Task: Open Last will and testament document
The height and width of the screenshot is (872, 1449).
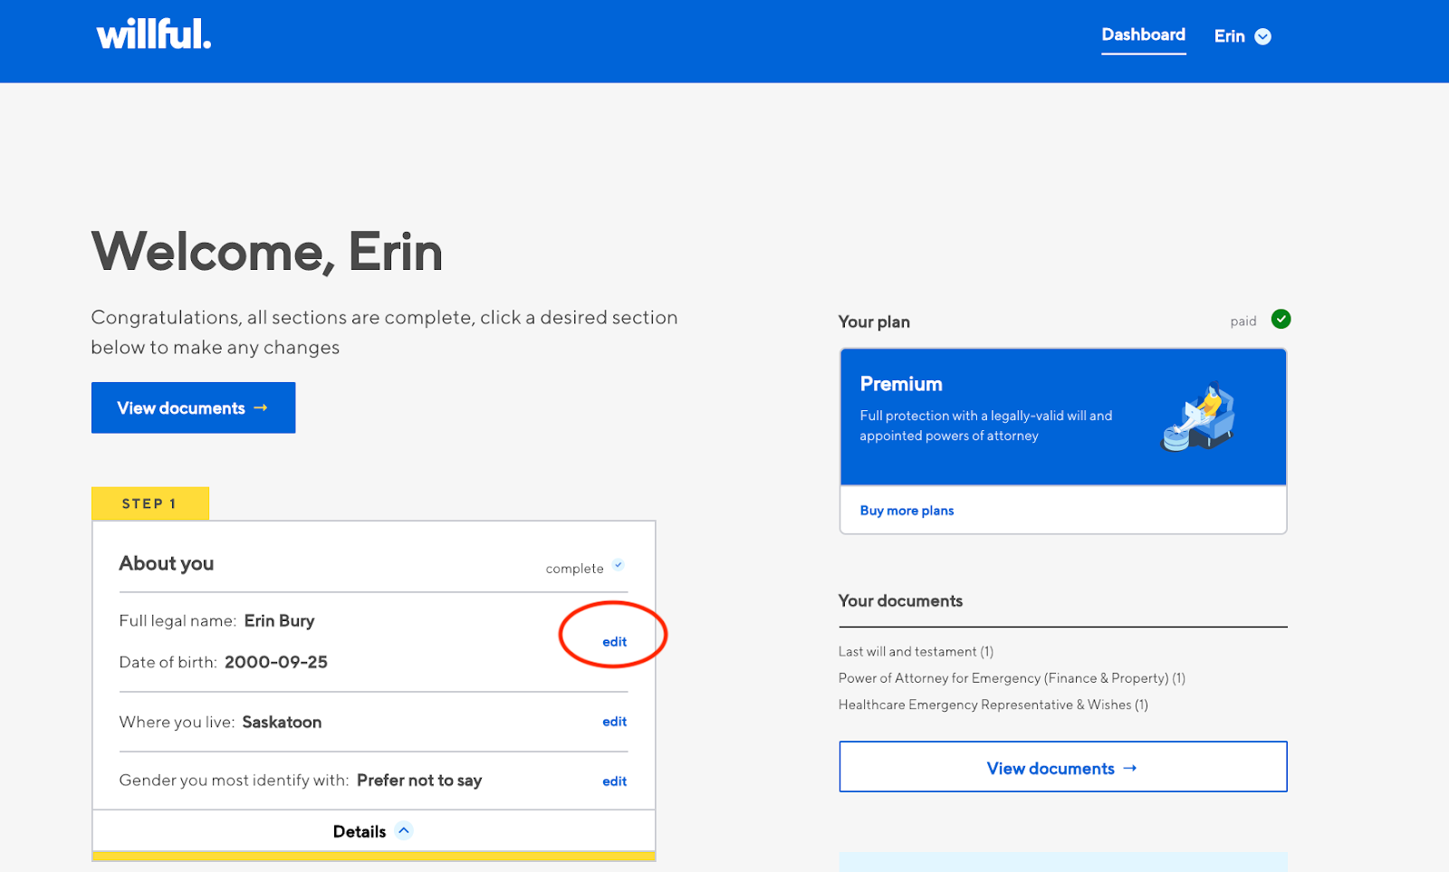Action: (916, 652)
